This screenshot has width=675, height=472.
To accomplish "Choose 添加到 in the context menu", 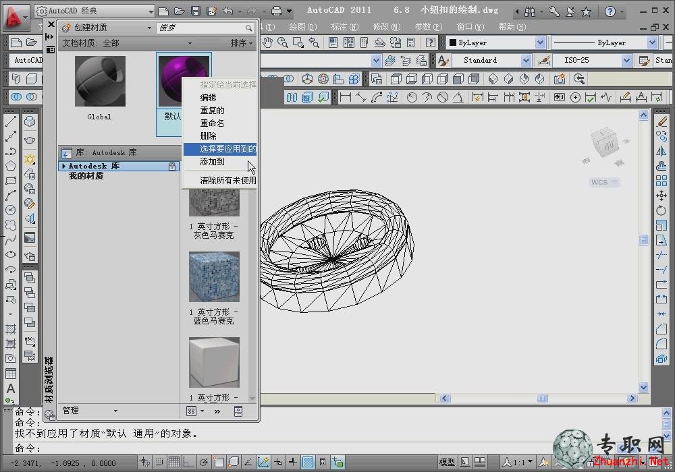I will click(x=212, y=162).
